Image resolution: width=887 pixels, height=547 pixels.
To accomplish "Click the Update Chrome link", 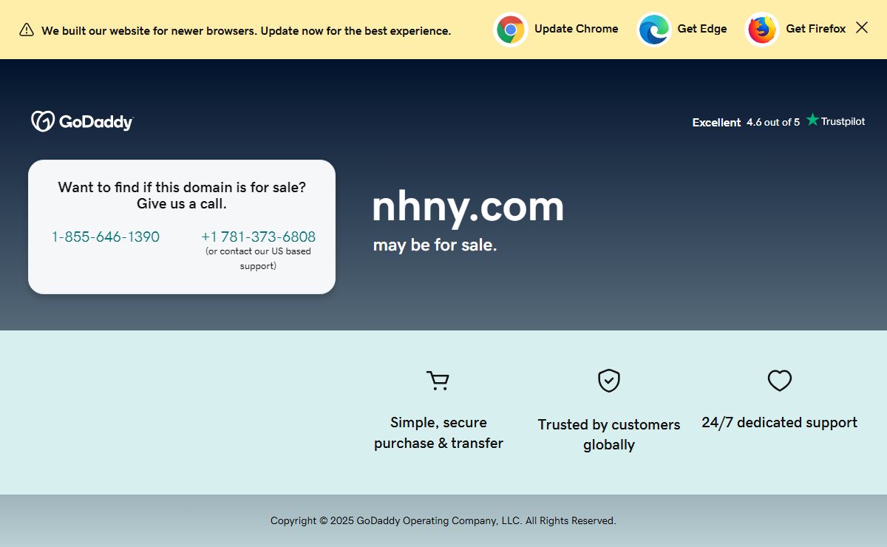I will (x=576, y=29).
